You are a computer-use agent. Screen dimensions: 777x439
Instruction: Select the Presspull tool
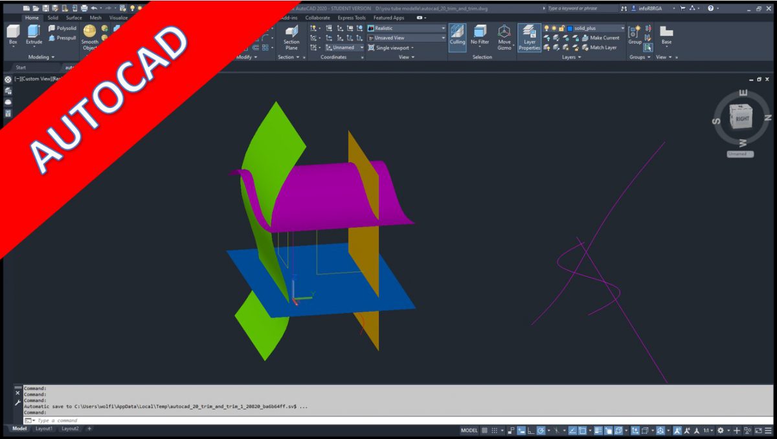pos(52,37)
